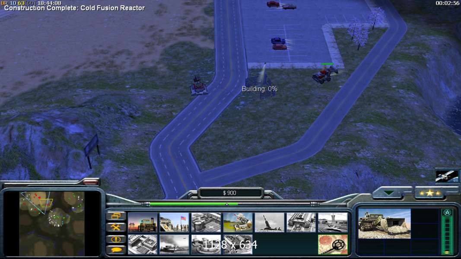Click the minimap to move camera

pyautogui.click(x=52, y=224)
